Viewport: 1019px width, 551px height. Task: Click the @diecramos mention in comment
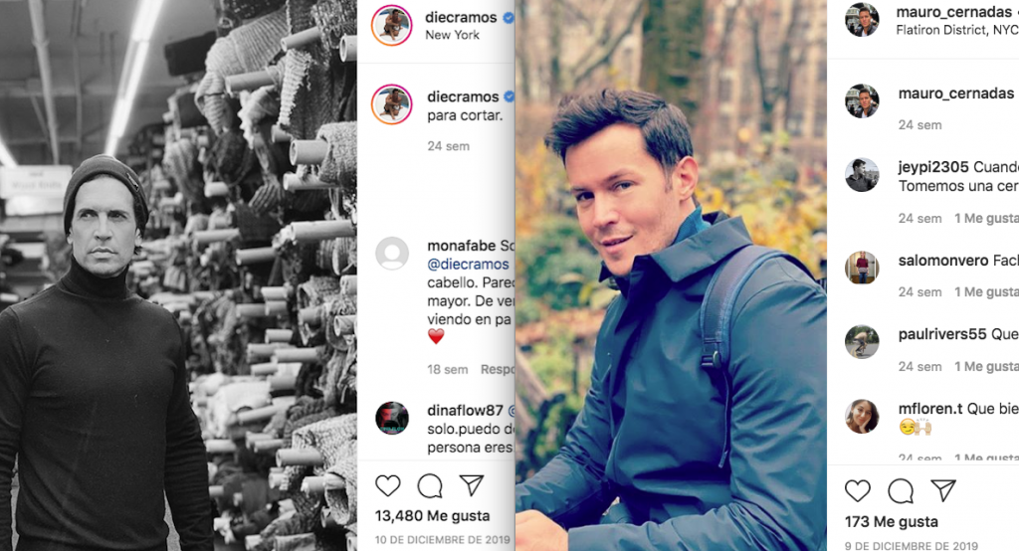[468, 264]
